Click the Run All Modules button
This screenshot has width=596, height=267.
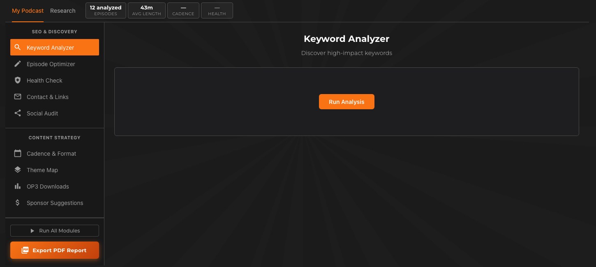[55, 231]
